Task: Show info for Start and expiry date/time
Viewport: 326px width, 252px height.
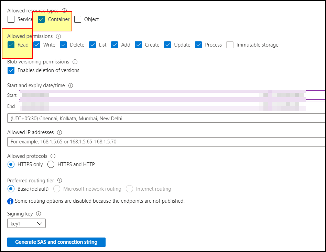Action: [71, 85]
